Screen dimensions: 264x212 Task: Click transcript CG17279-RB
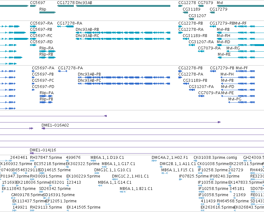tap(213, 26)
